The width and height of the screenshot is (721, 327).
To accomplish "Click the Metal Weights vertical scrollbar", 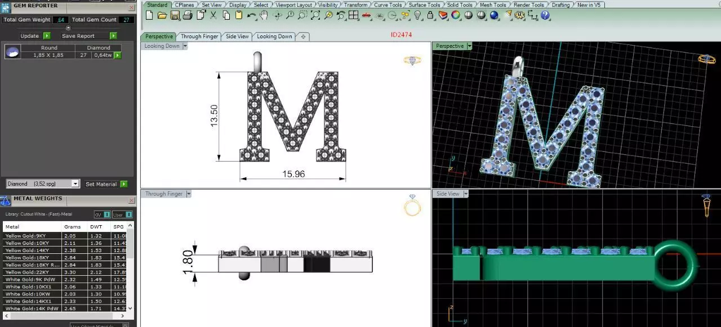I will point(131,267).
